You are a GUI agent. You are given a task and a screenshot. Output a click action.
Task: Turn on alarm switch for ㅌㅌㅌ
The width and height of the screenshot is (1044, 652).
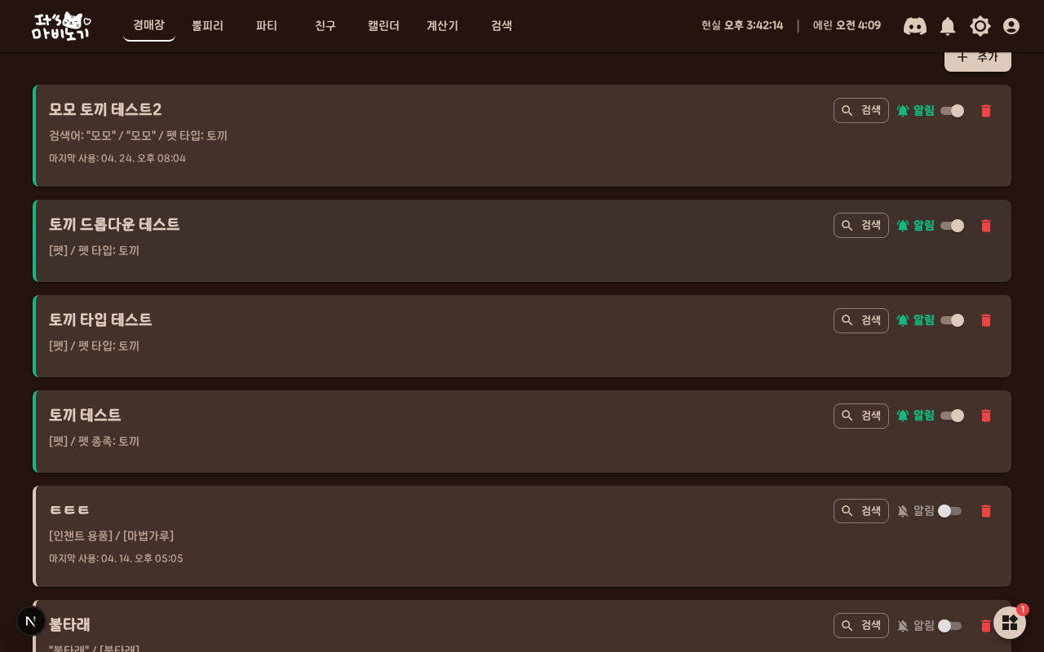[x=950, y=511]
